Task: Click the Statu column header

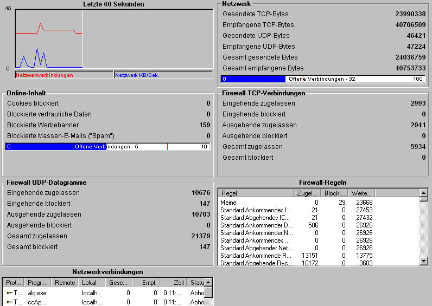Action: 196,282
